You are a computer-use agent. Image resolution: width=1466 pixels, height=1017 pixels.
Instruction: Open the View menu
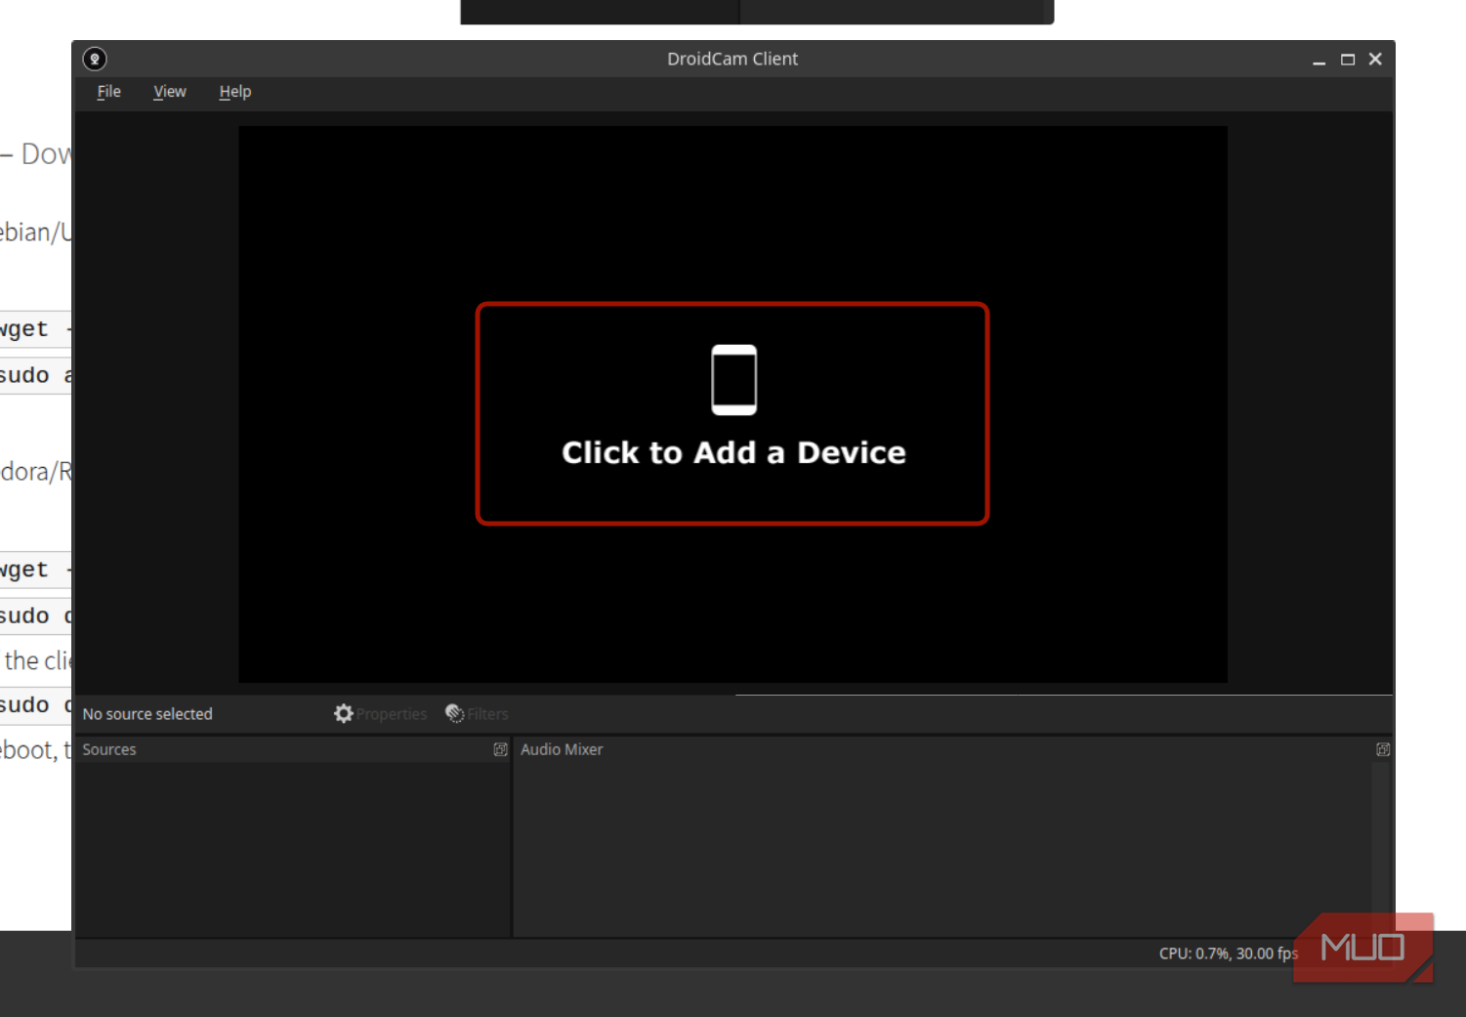coord(169,92)
